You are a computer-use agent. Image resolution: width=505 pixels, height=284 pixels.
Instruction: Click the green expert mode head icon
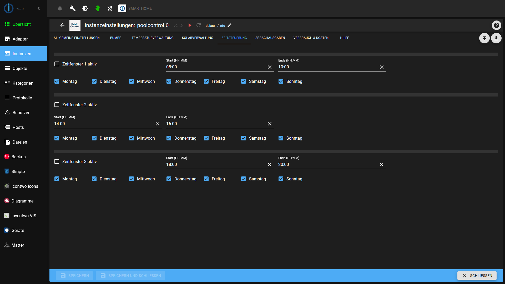coord(98,8)
